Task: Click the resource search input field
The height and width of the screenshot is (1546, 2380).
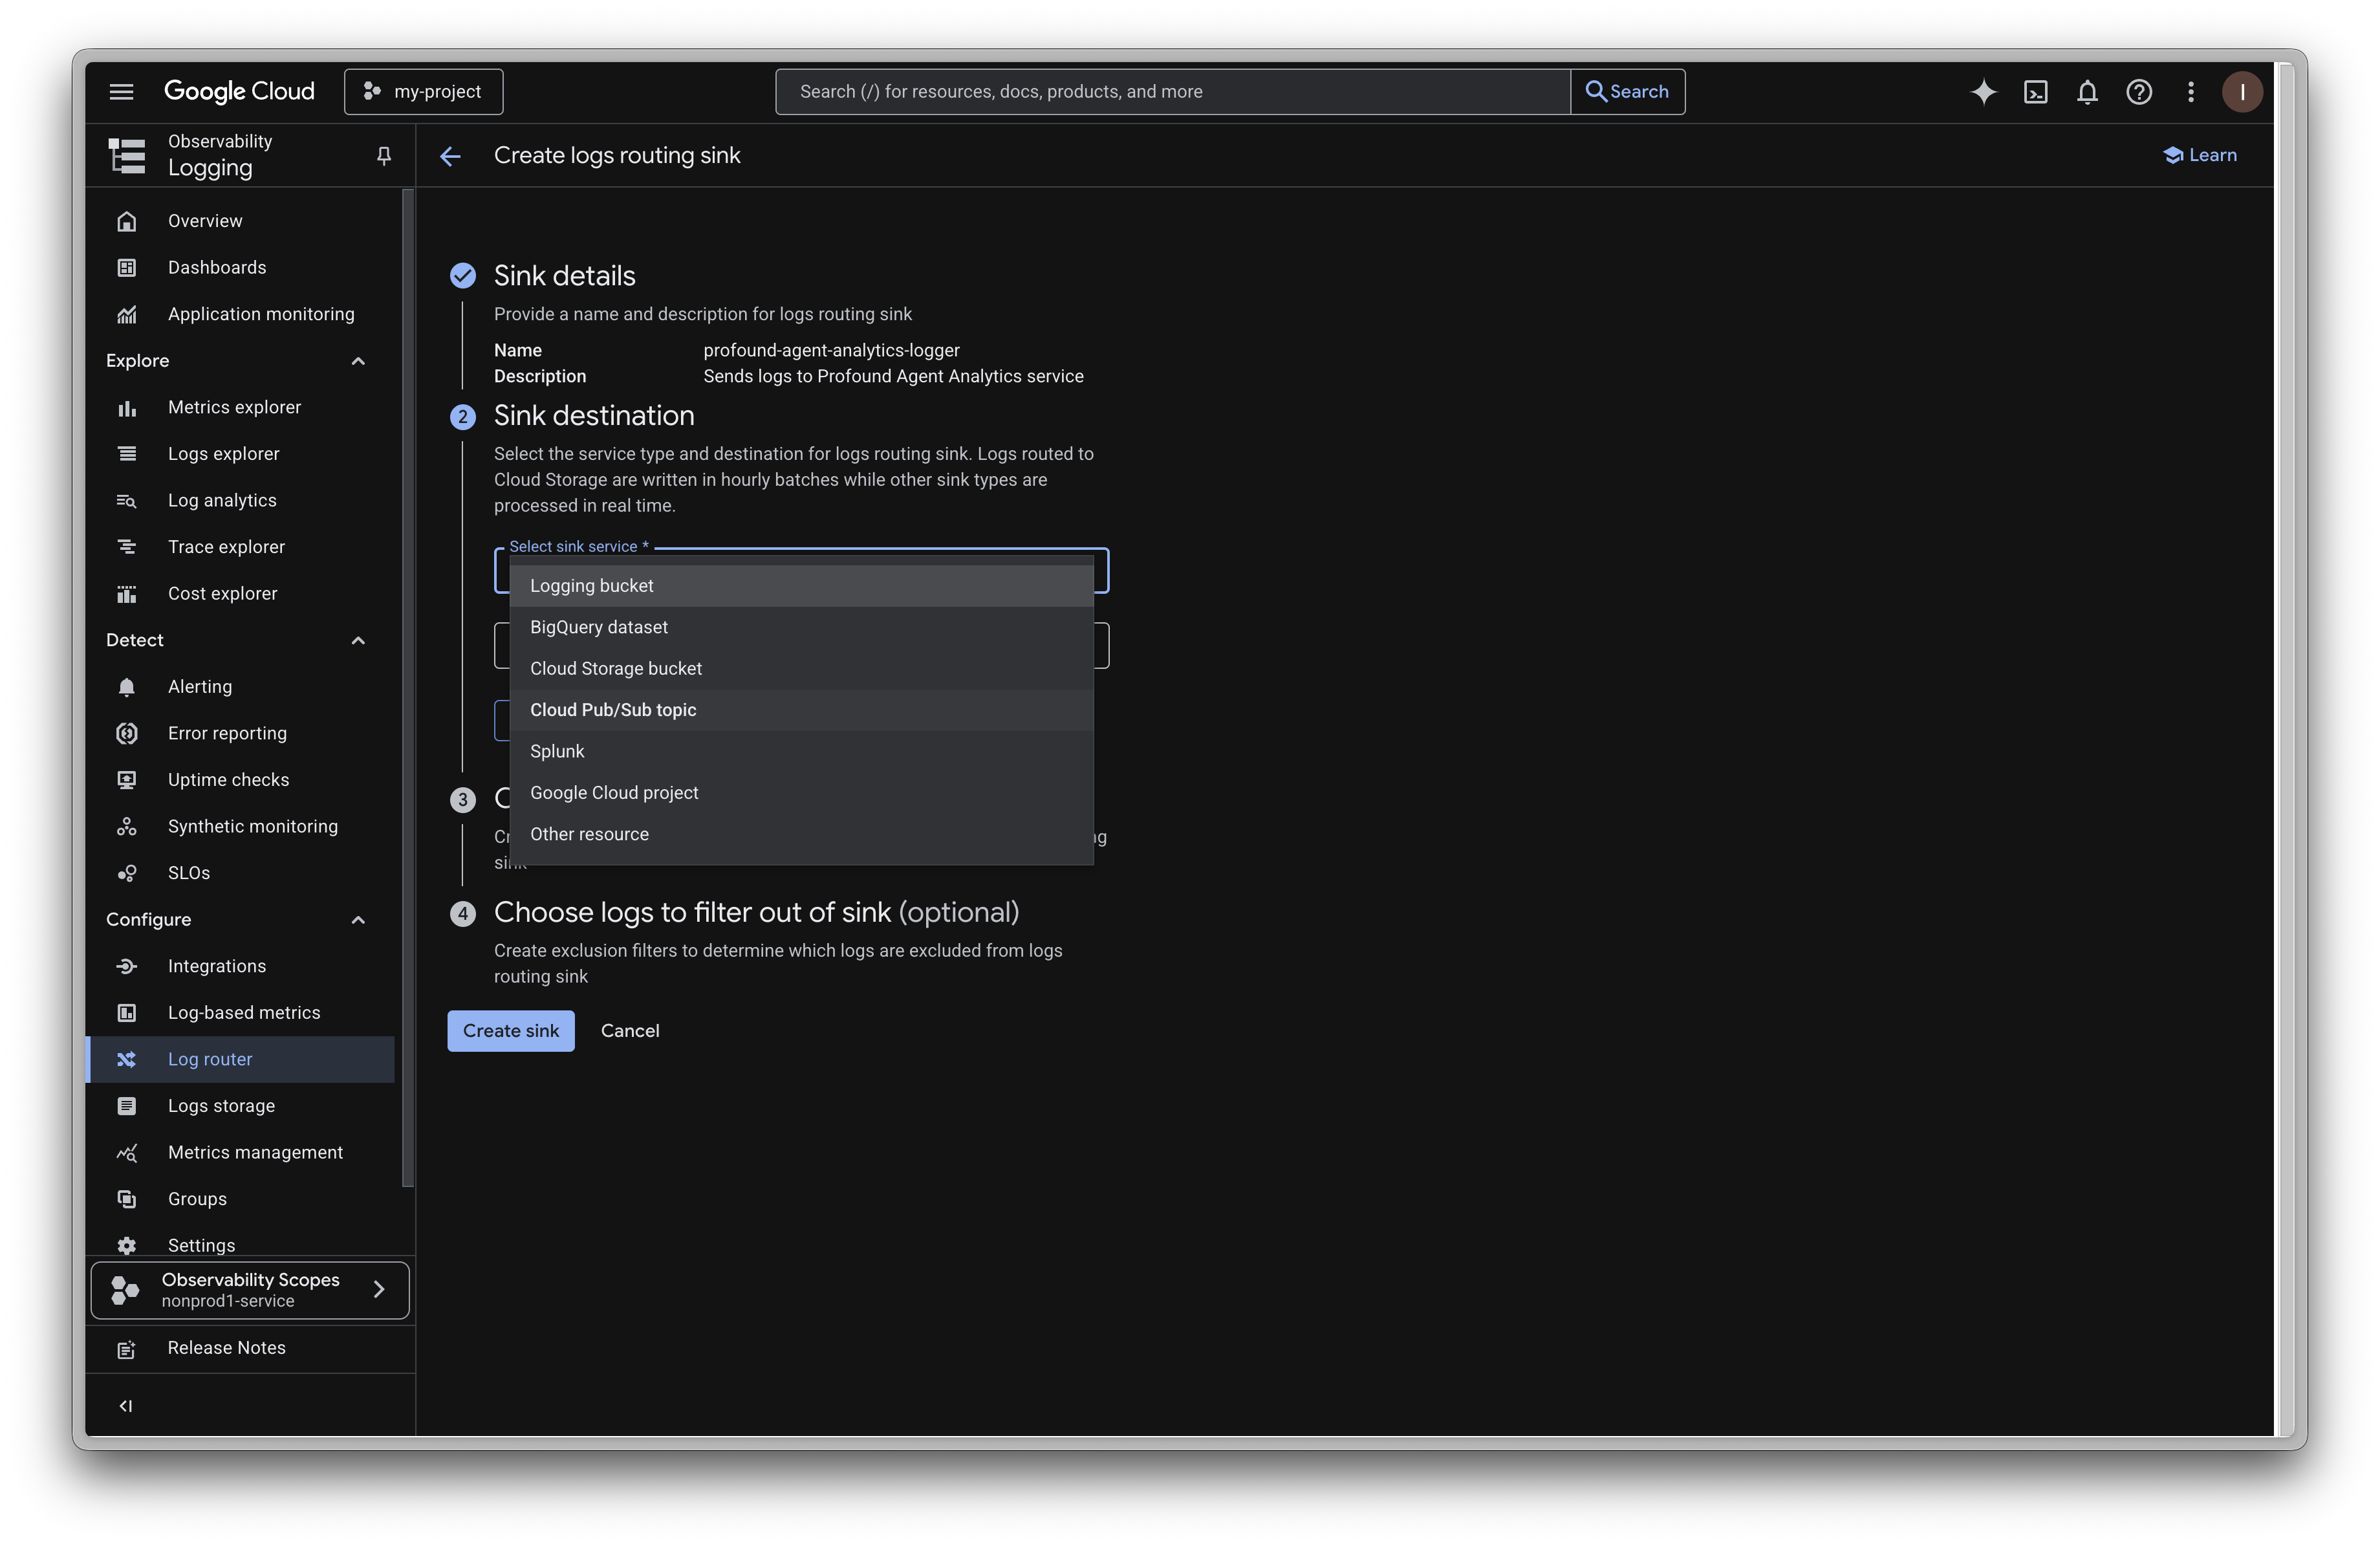Action: coord(1170,92)
